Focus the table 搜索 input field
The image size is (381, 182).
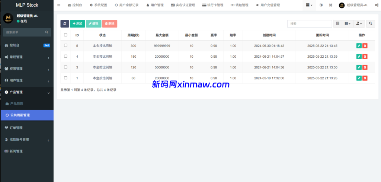[310, 23]
